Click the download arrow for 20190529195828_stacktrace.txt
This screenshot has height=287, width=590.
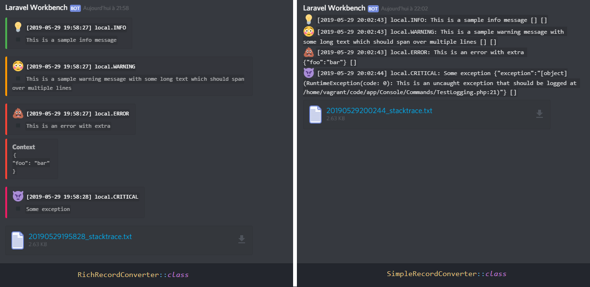242,240
